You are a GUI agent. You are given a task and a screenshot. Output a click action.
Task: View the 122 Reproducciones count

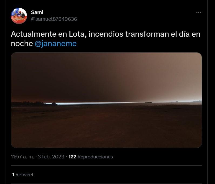(x=90, y=157)
